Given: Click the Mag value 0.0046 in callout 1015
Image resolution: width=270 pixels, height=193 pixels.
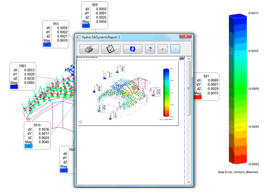Looking at the screenshot, I should [x=44, y=142].
